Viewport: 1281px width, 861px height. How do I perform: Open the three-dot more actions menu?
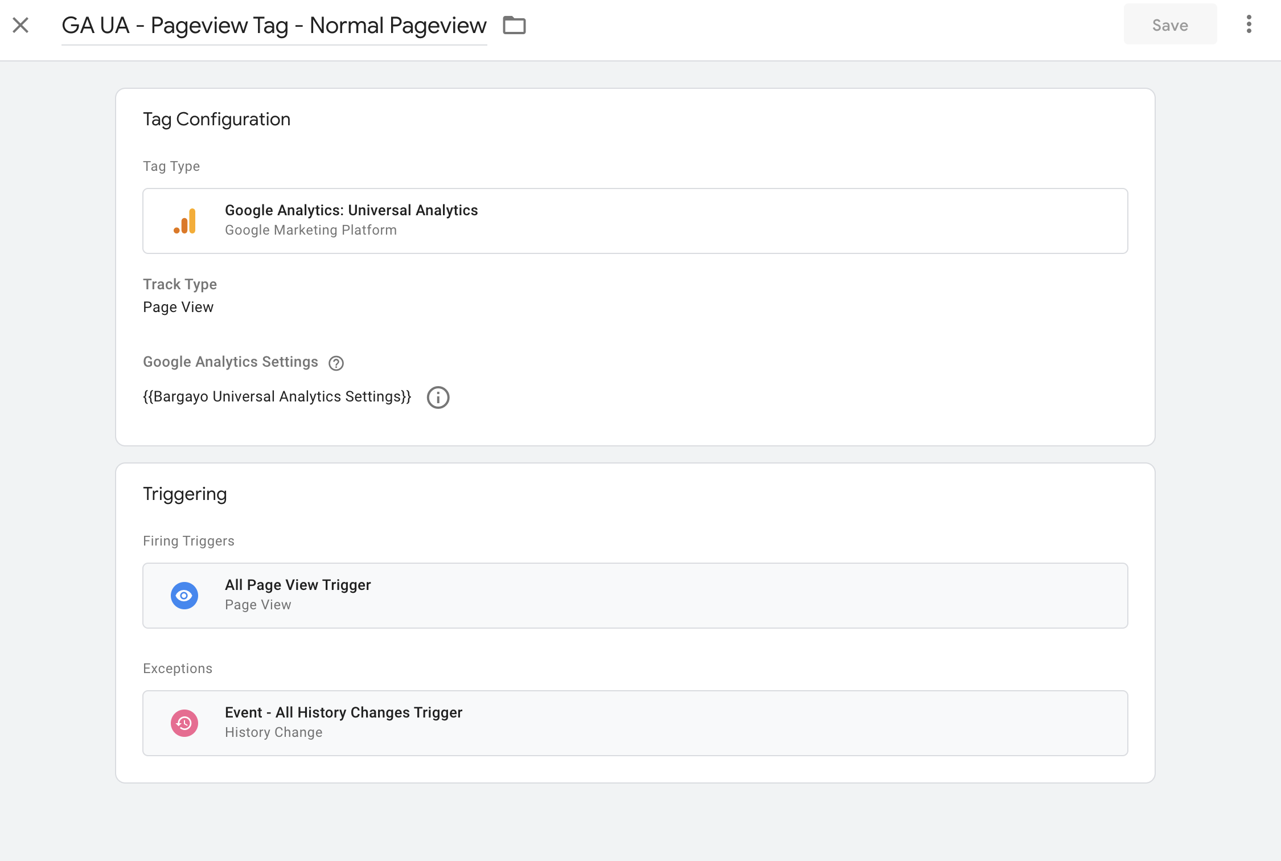click(1249, 24)
